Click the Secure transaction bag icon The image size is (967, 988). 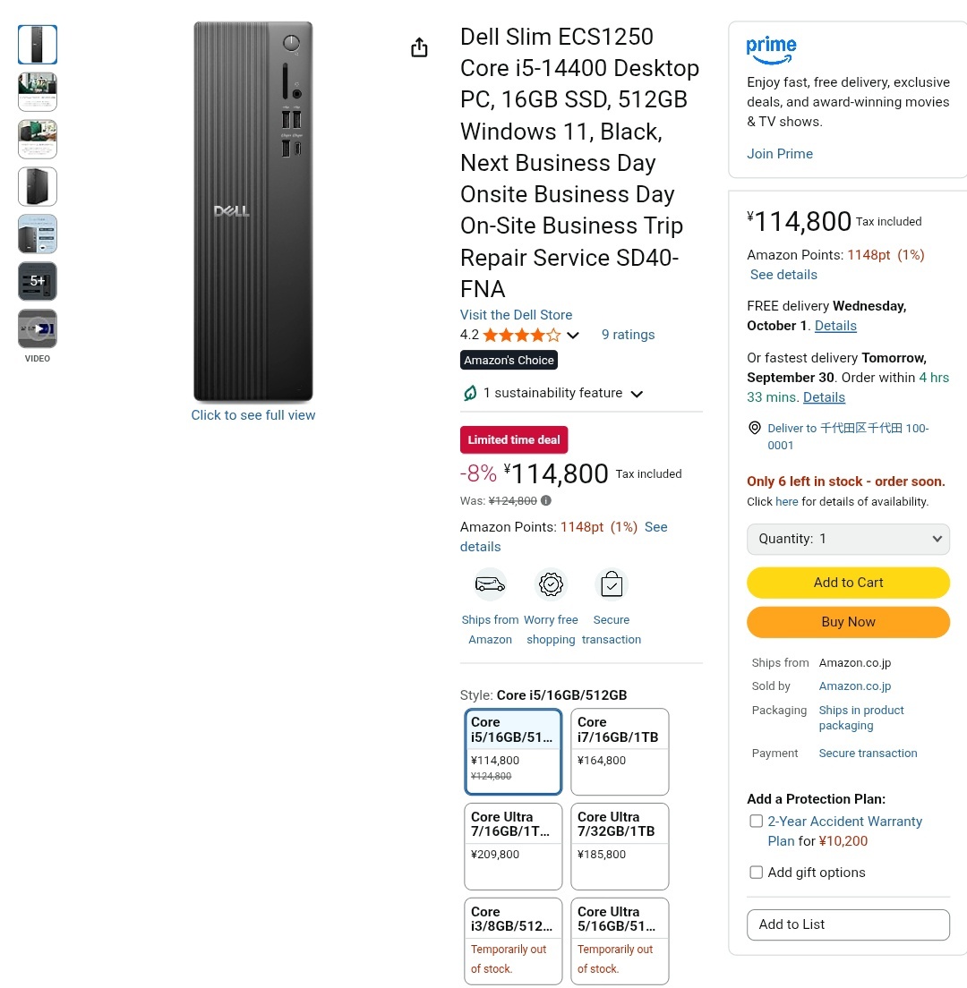(612, 585)
